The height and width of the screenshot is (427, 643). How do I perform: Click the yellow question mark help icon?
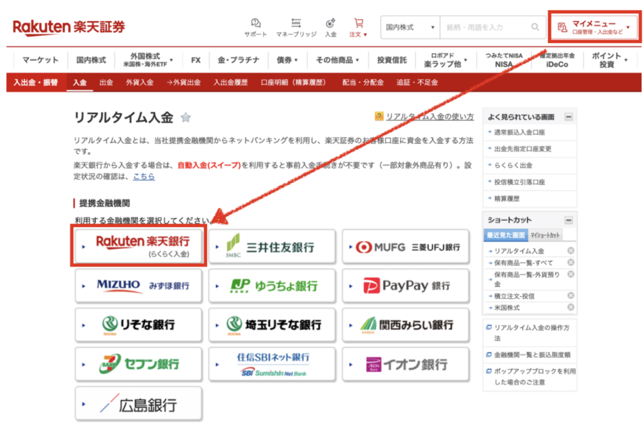point(379,116)
